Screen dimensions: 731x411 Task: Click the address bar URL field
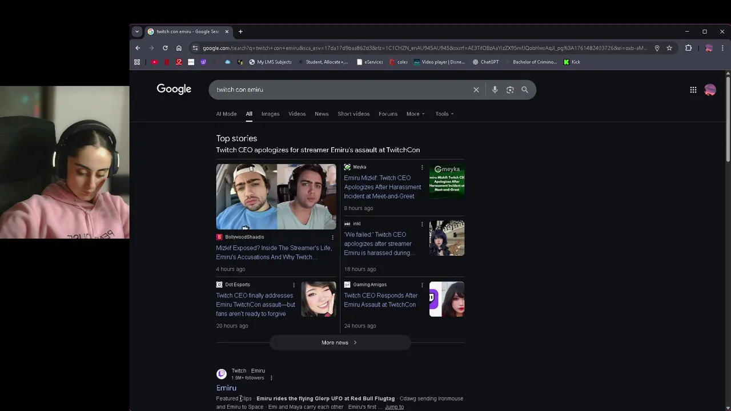pos(424,48)
